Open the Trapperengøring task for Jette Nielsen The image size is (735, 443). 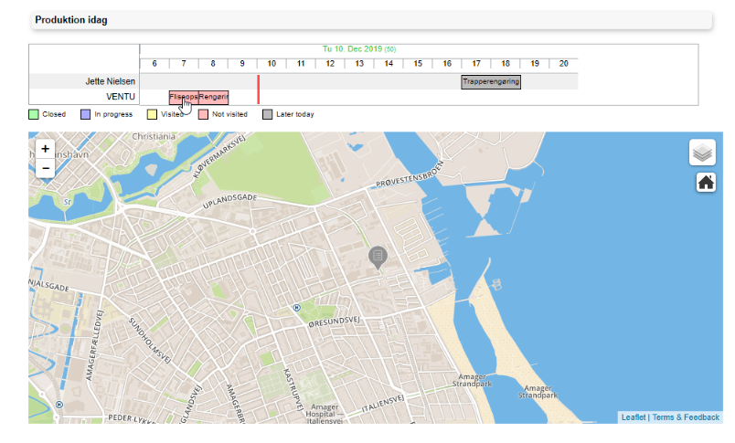coord(491,81)
